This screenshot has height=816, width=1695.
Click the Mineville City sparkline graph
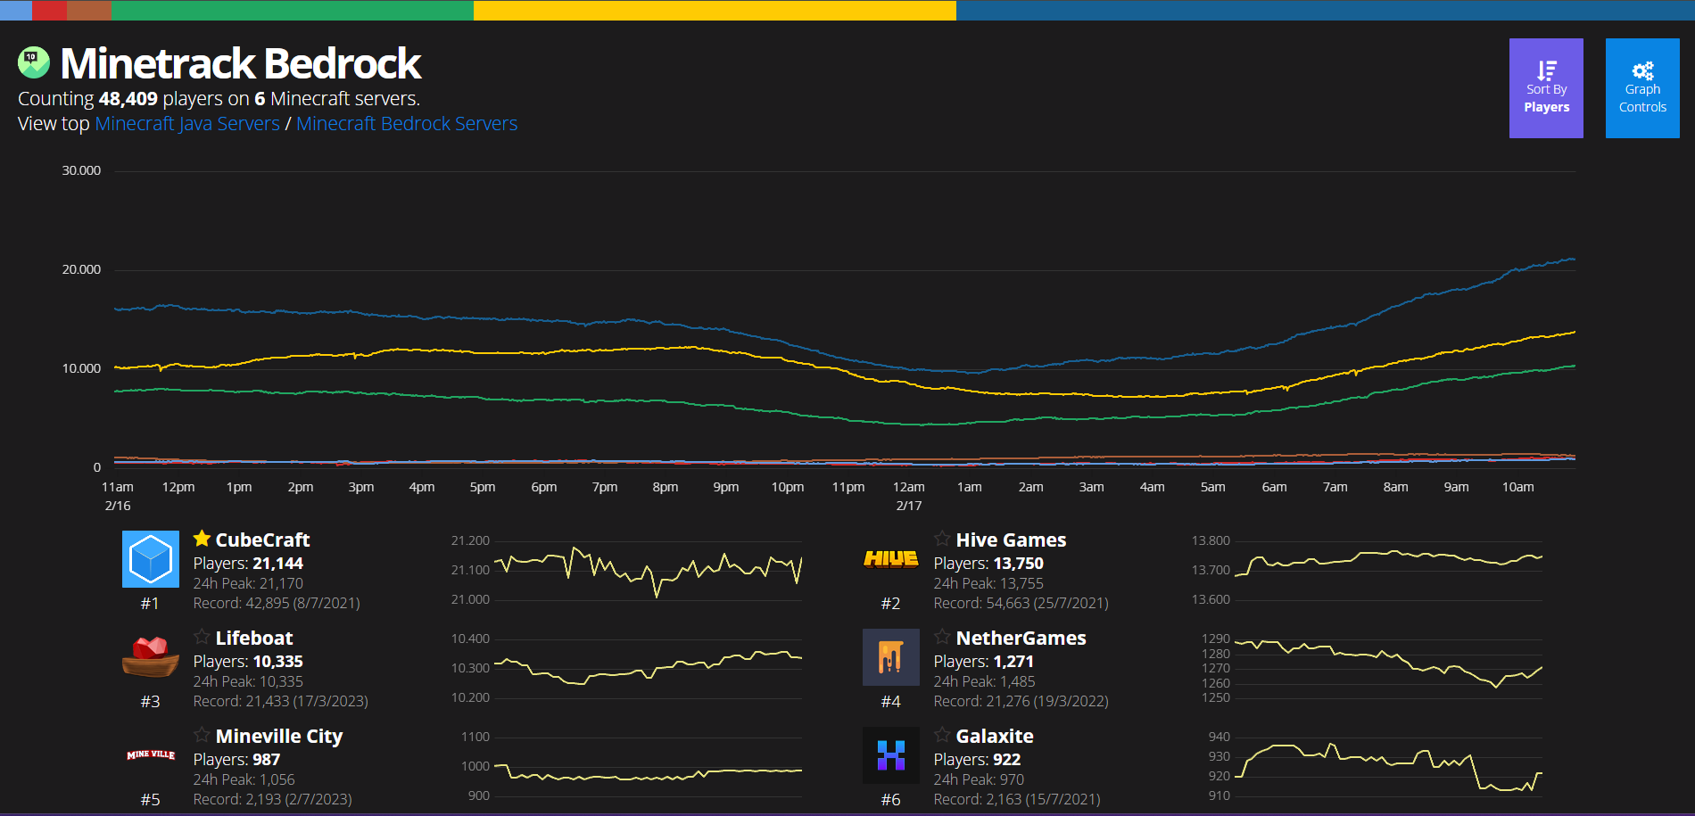(648, 767)
